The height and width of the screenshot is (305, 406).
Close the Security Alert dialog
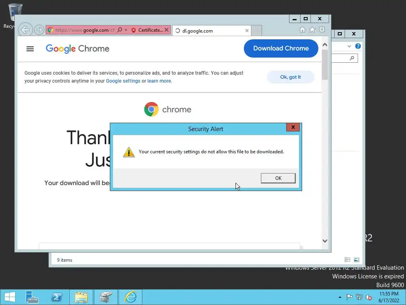pyautogui.click(x=293, y=127)
